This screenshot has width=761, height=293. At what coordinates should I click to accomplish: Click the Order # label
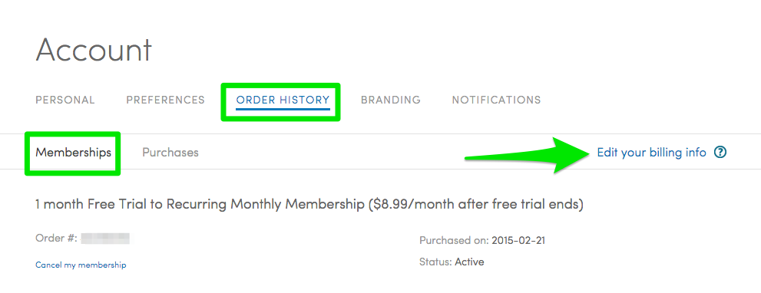point(56,239)
